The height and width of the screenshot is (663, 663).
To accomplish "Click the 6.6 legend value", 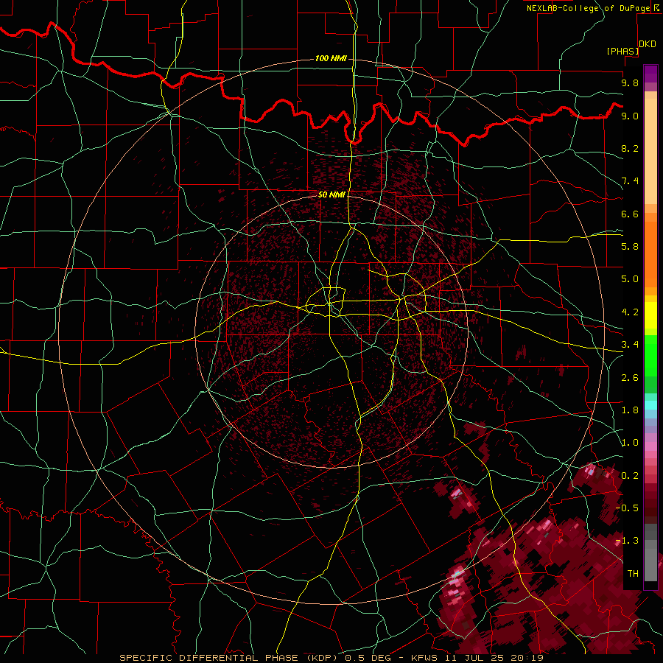I will click(x=630, y=214).
